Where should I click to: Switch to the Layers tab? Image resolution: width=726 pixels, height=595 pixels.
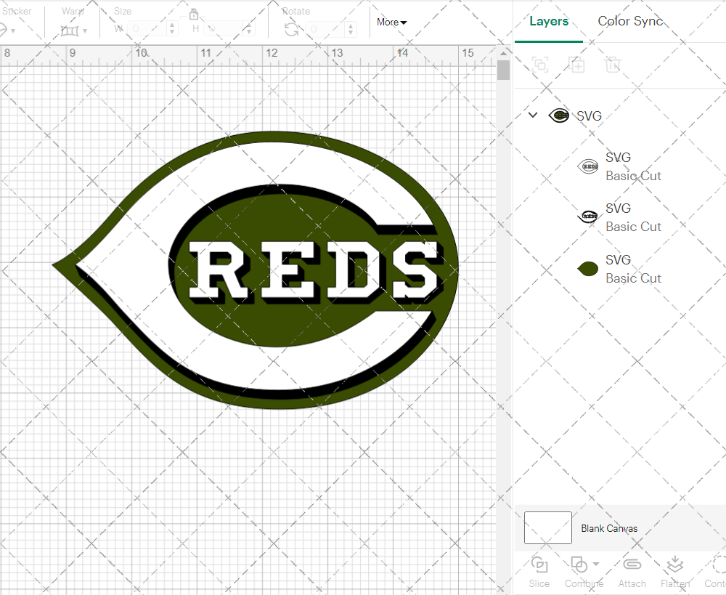click(x=549, y=21)
